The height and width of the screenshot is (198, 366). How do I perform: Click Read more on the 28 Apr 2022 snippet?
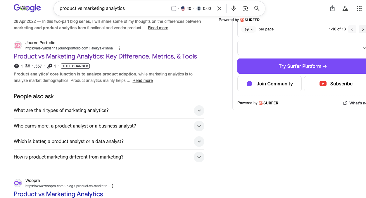point(158,28)
